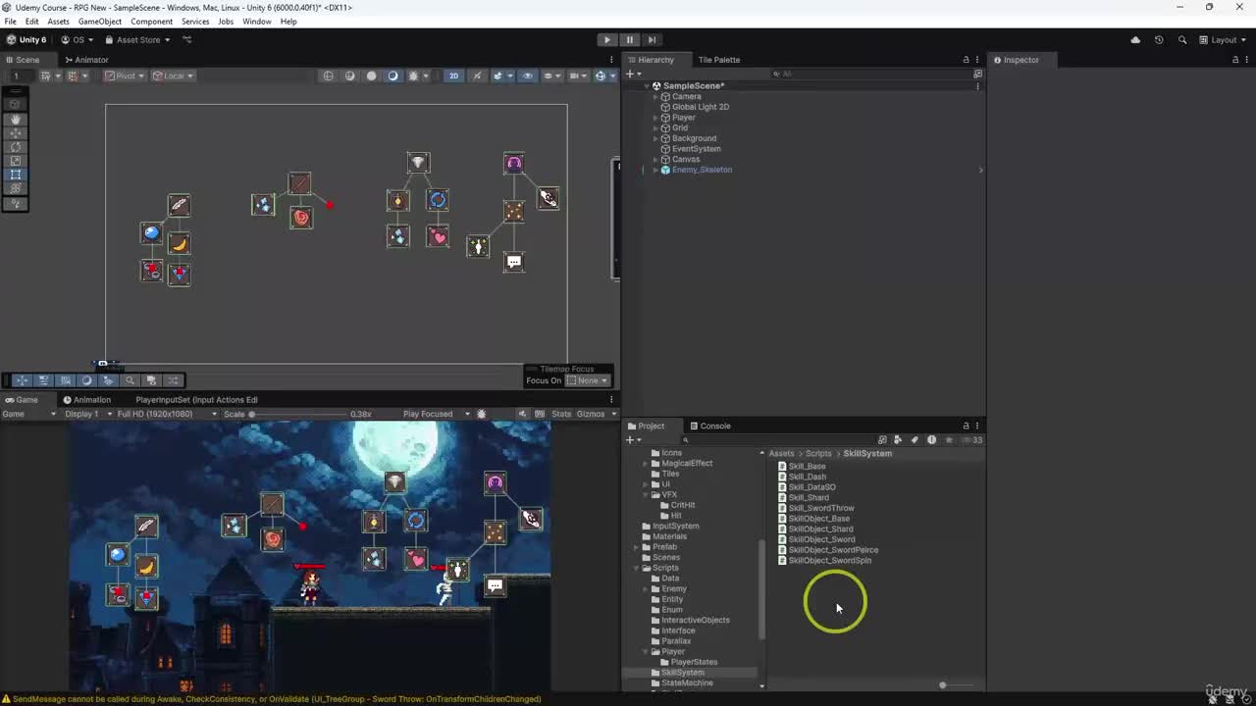1256x706 pixels.
Task: Select Enemy_Skeleton in the Hierarchy
Action: click(702, 170)
